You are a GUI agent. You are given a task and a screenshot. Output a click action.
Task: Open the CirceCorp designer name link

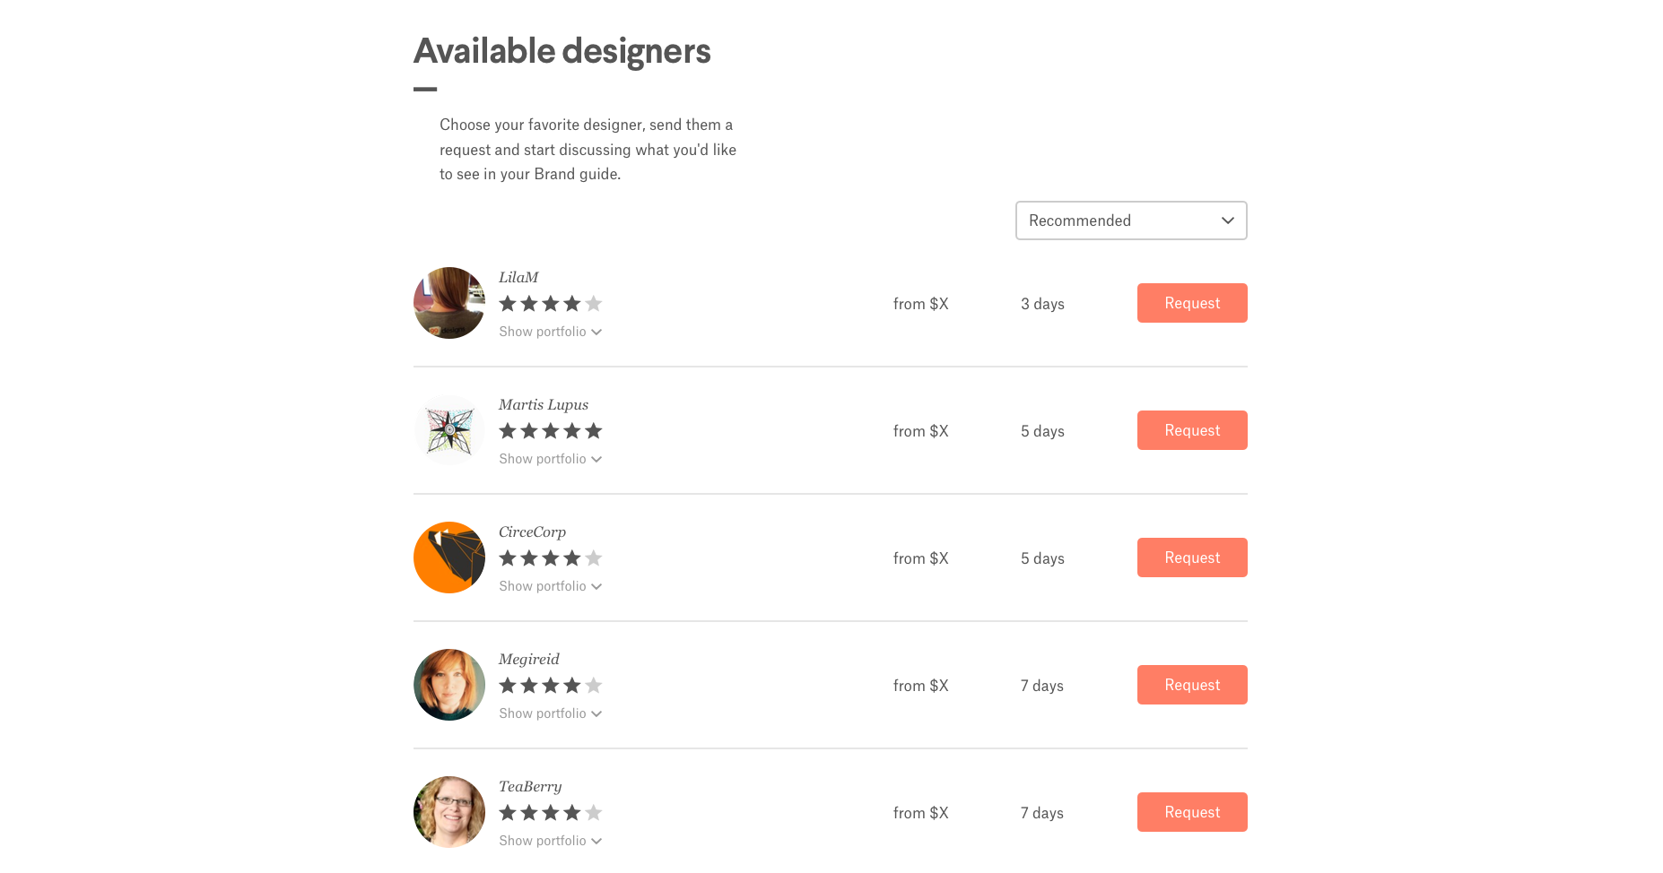tap(532, 532)
